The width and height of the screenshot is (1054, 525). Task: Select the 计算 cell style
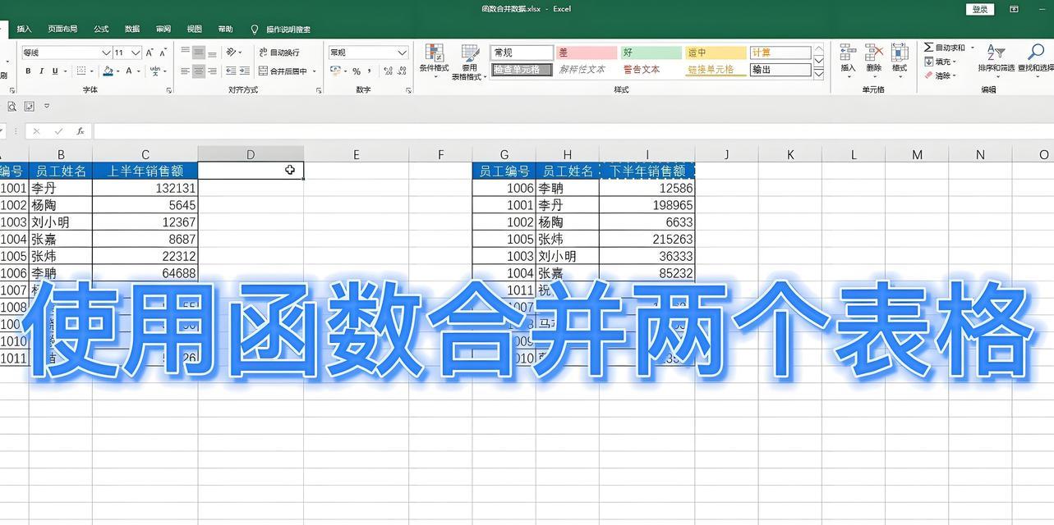click(x=780, y=52)
